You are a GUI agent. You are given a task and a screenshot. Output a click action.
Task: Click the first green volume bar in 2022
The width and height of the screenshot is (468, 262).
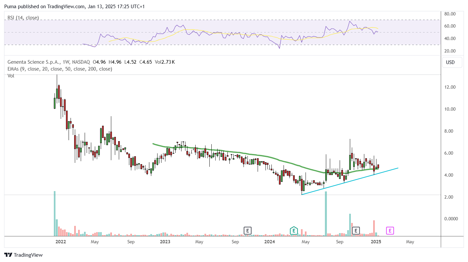(x=54, y=213)
